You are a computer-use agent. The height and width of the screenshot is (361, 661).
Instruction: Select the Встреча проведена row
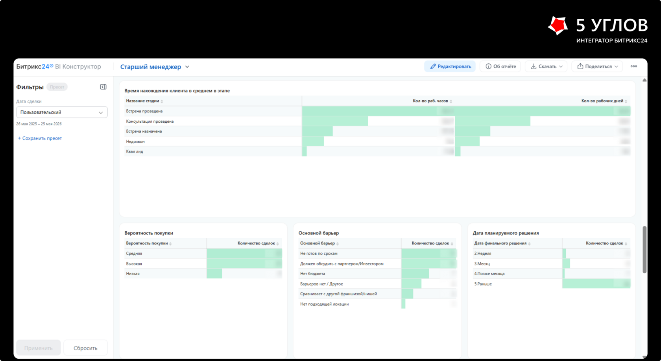[377, 111]
